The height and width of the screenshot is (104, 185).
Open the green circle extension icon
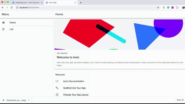(168, 8)
